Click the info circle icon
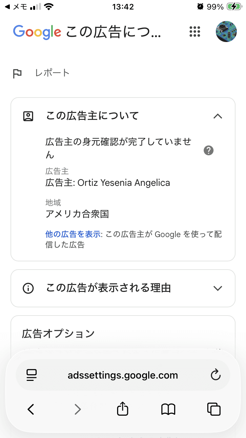 pos(28,288)
